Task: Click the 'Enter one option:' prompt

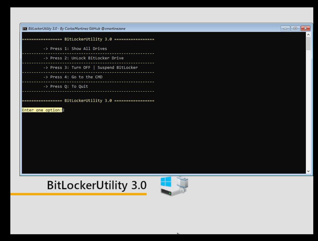Action: [x=42, y=110]
